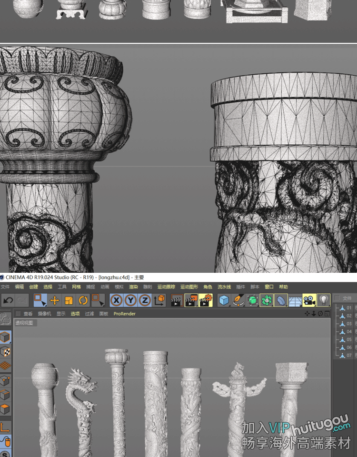Open the Spline Pen tool
Viewport: 357px width, 457px height.
click(238, 300)
